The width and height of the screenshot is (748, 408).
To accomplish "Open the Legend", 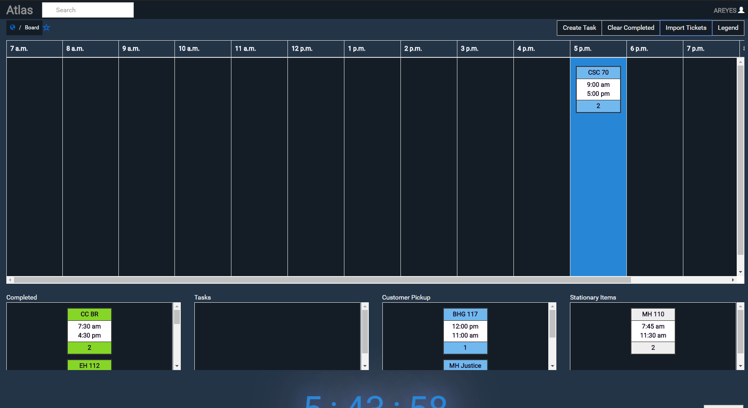I will [728, 28].
